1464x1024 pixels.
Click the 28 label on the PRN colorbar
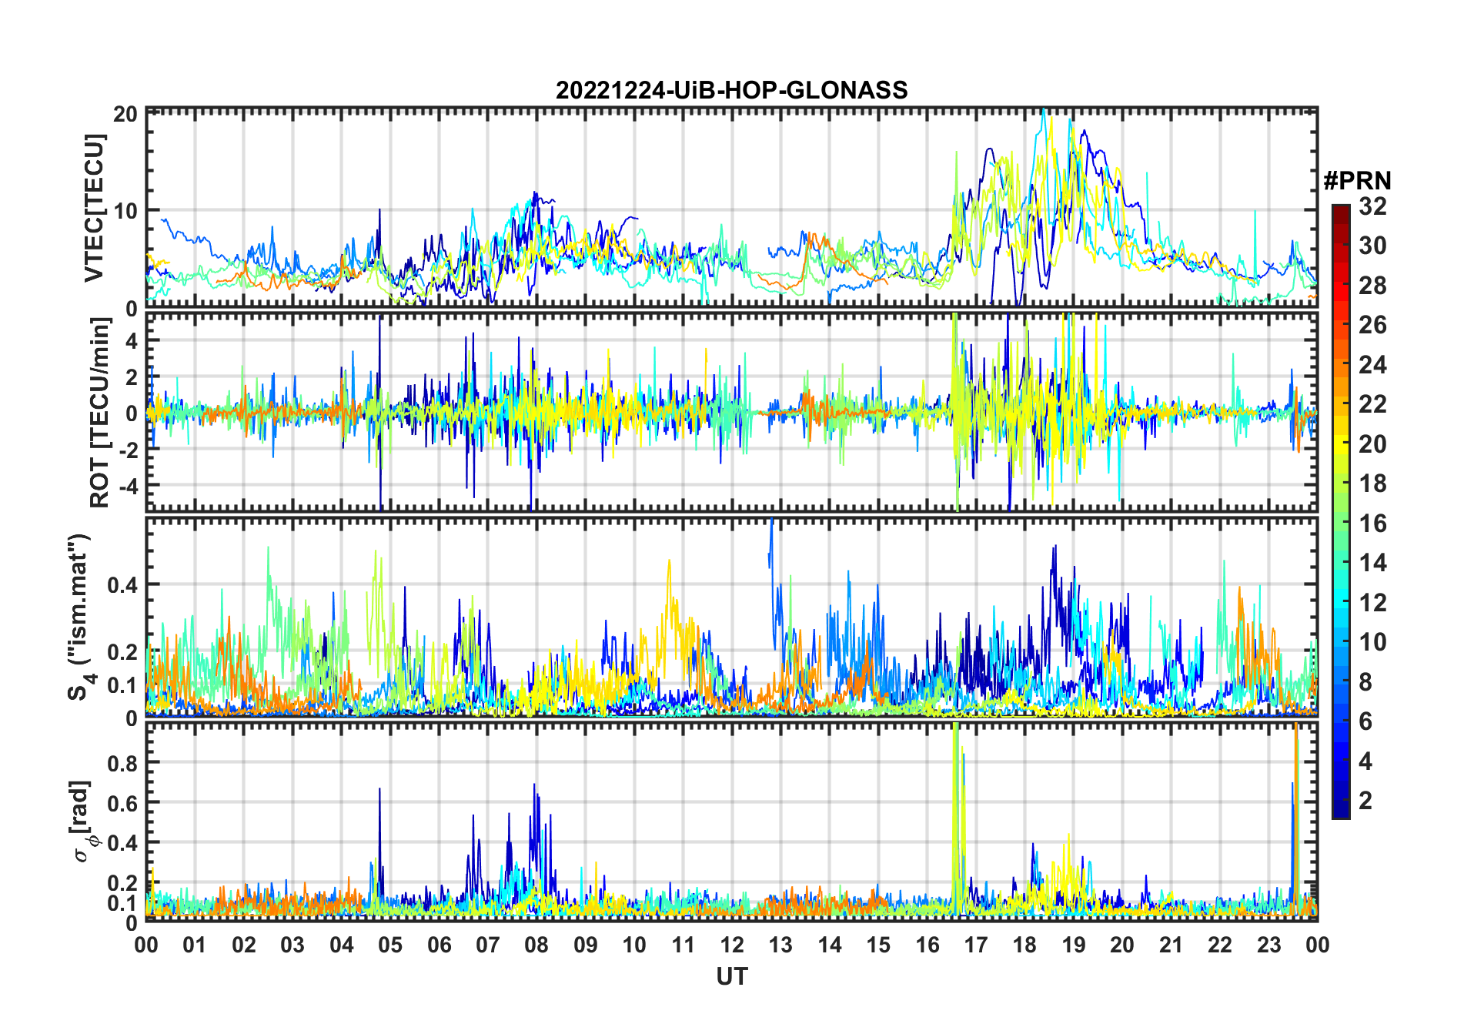pos(1372,286)
